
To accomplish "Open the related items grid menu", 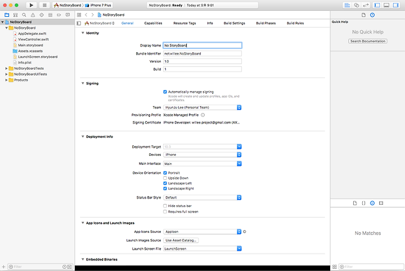I will pyautogui.click(x=79, y=15).
